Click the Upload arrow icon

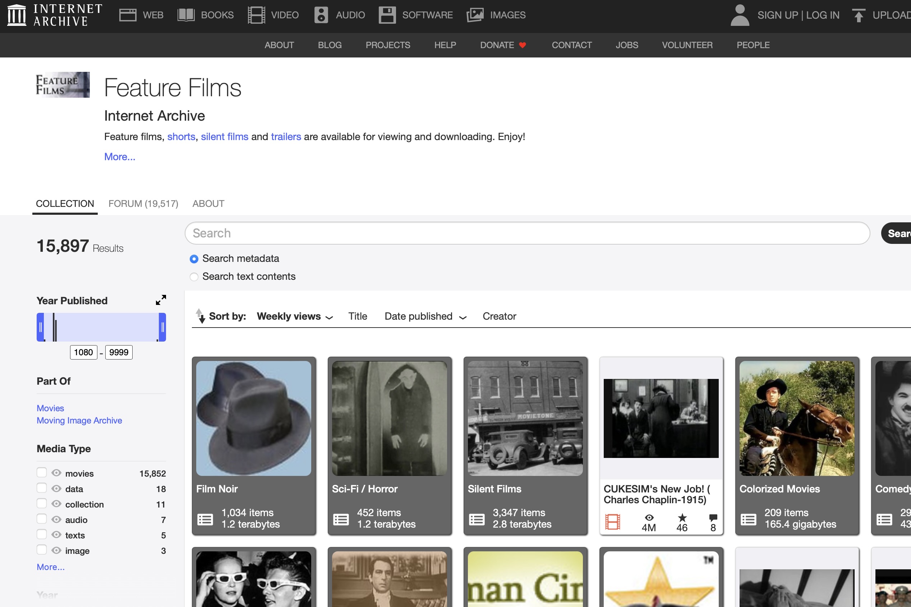(859, 15)
